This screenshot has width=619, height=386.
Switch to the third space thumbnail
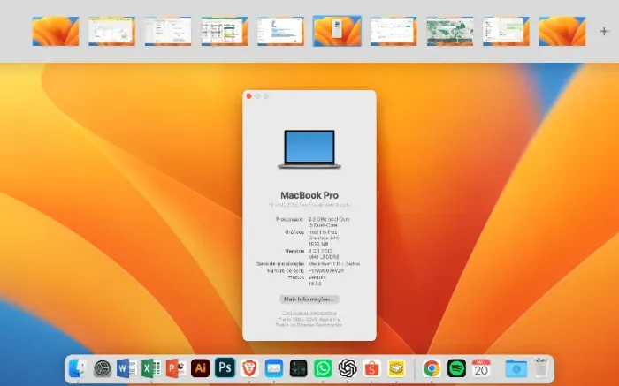pyautogui.click(x=168, y=31)
